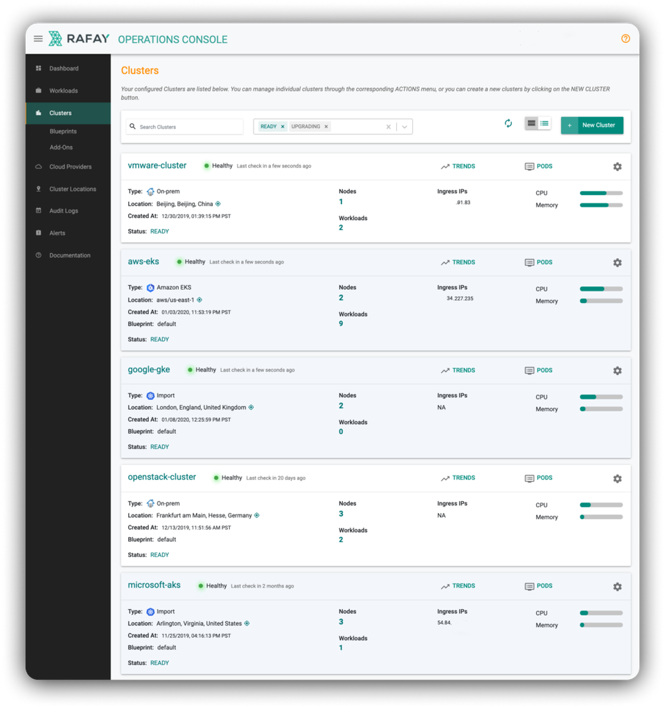
Task: Switch to compact card view layout
Action: point(532,122)
